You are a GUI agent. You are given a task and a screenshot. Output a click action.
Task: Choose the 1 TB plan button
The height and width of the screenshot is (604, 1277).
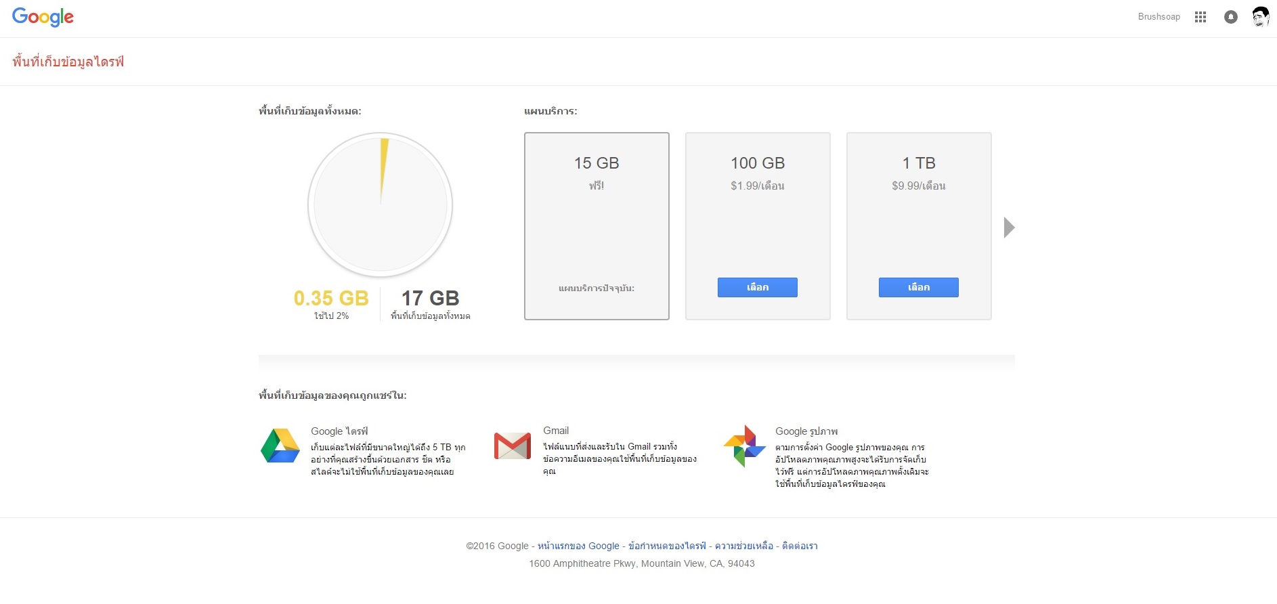point(918,287)
